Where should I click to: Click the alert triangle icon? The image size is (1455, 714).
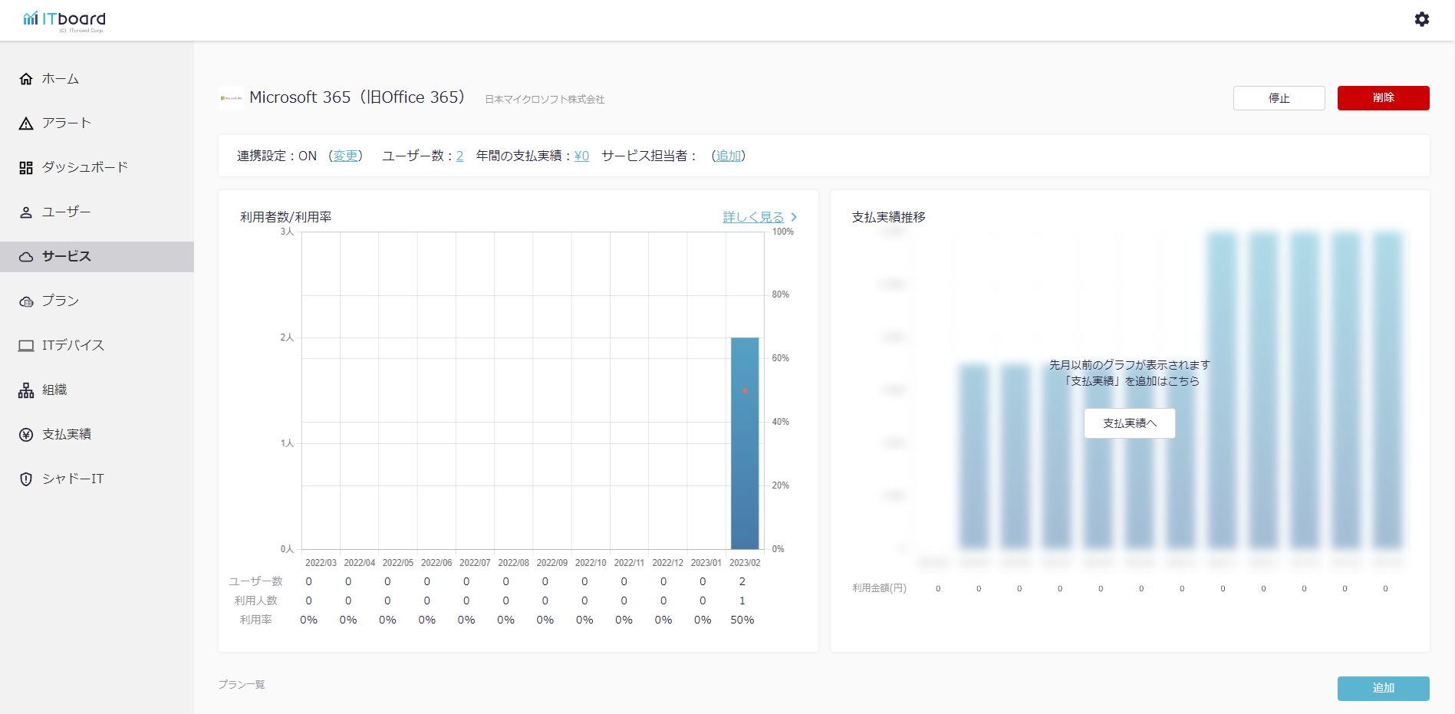pyautogui.click(x=26, y=123)
